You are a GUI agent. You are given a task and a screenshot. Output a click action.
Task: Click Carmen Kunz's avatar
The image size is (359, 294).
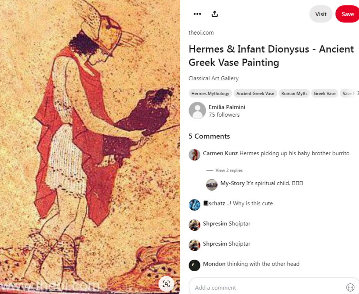pos(194,155)
